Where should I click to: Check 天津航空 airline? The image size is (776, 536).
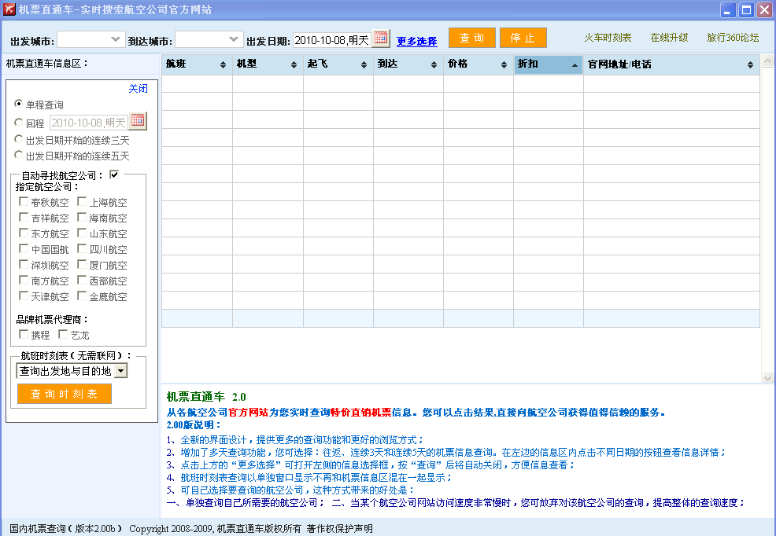(x=24, y=296)
